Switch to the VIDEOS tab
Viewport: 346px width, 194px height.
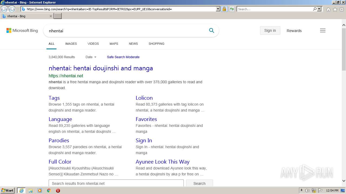pyautogui.click(x=93, y=44)
